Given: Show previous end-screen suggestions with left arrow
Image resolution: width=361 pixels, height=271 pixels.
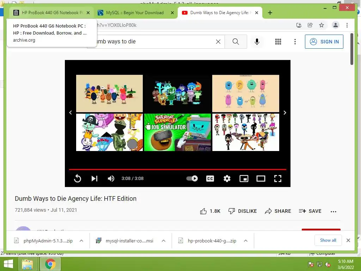Looking at the screenshot, I should [71, 113].
